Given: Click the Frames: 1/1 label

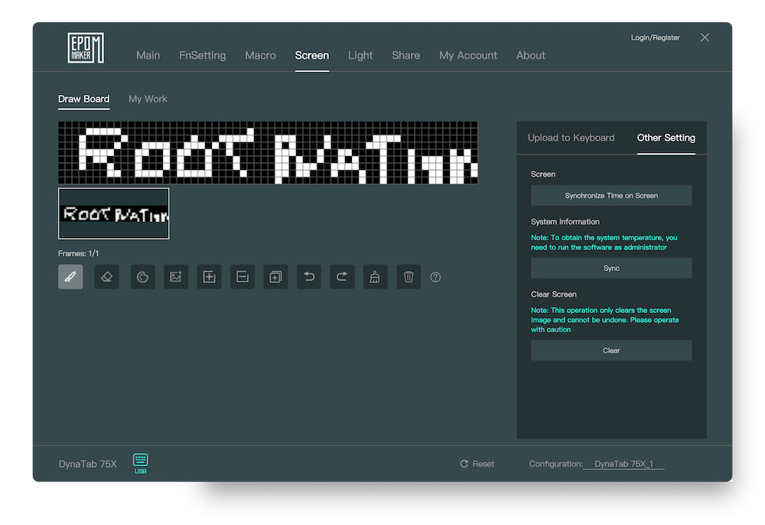Looking at the screenshot, I should (79, 254).
